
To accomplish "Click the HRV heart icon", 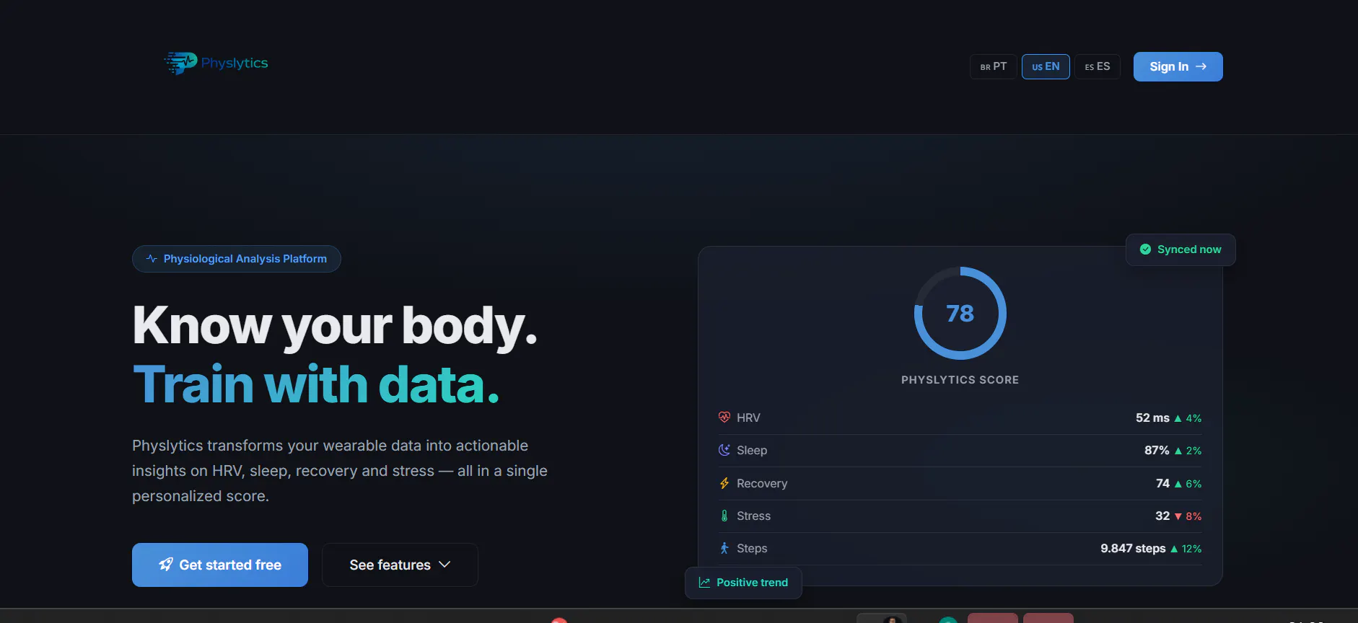I will tap(724, 417).
